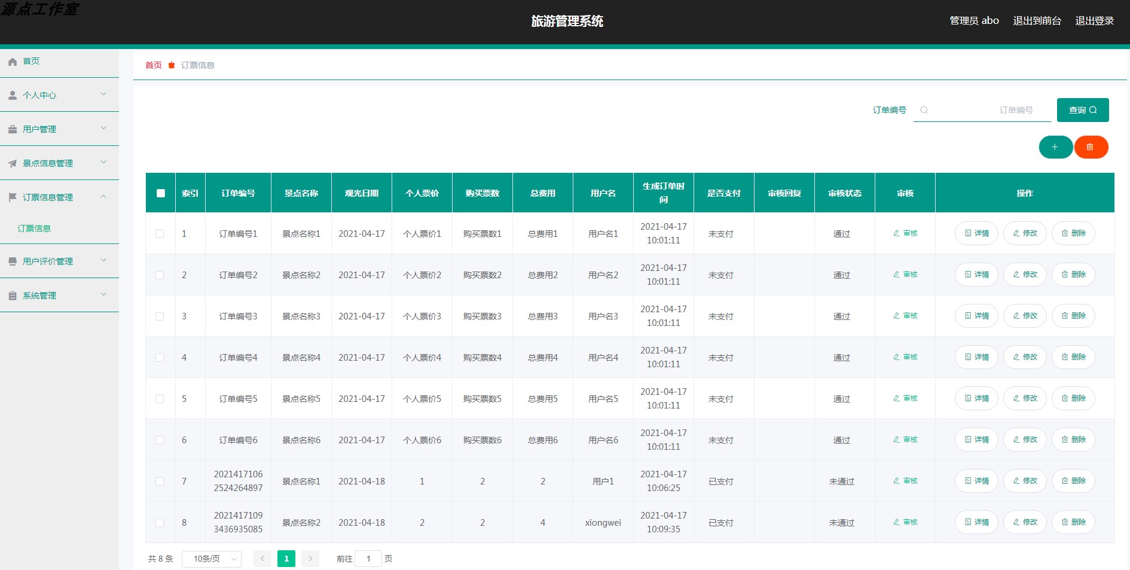The width and height of the screenshot is (1130, 570).
Task: Open the 订票信息 sidebar submenu item
Action: 34,228
